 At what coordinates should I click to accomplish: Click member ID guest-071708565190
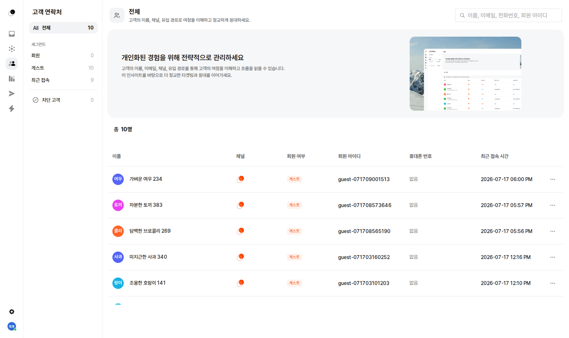[x=364, y=231]
